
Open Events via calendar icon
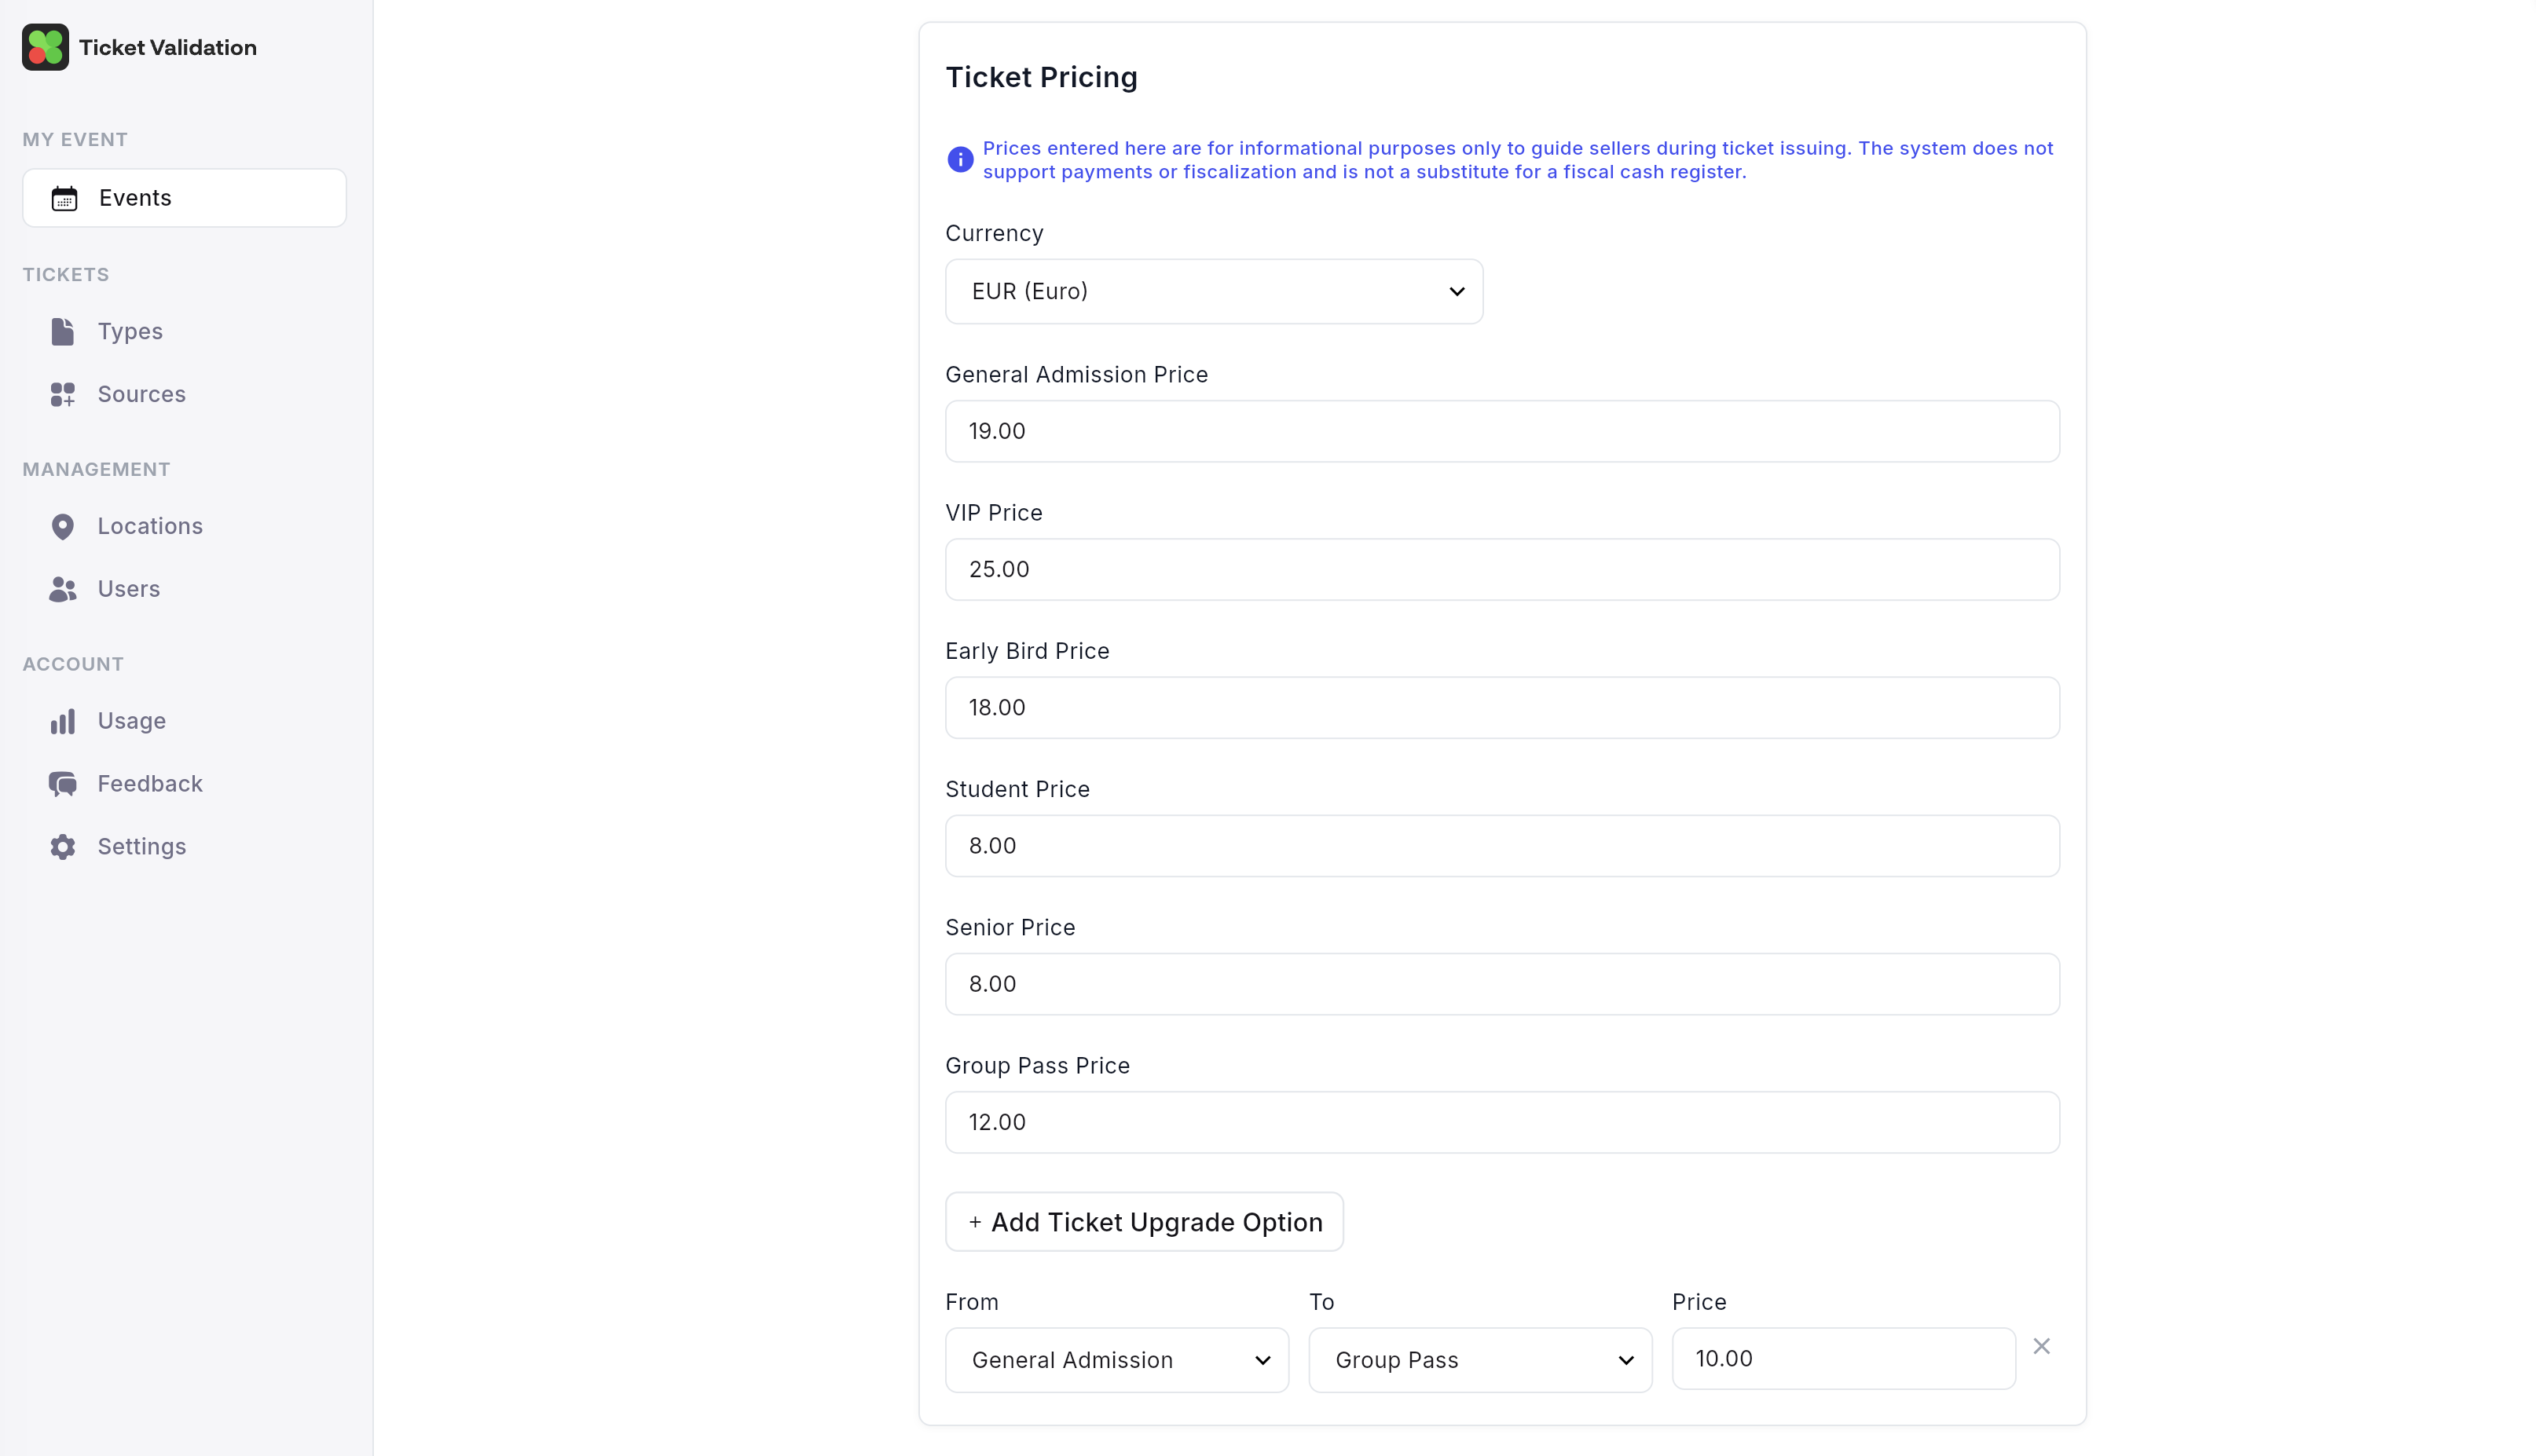64,198
